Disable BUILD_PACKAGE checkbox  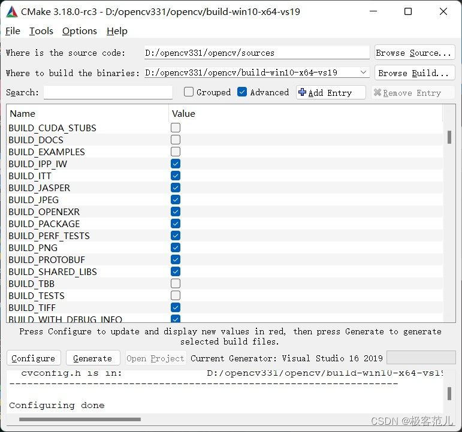click(x=176, y=223)
